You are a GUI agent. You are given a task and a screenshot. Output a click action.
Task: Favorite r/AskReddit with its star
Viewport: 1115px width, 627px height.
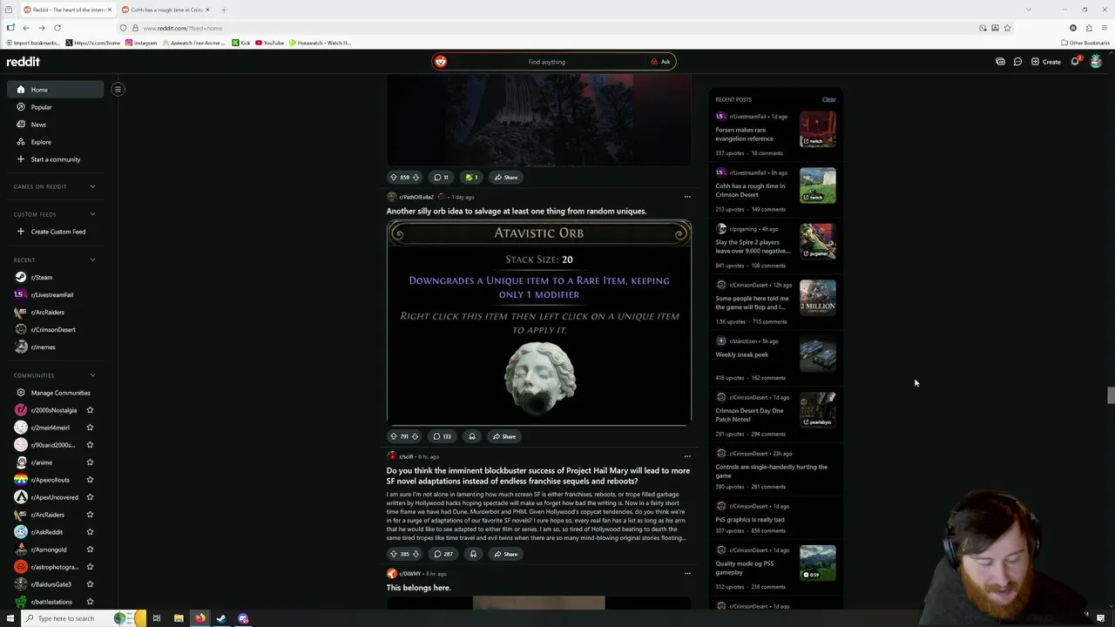(90, 532)
